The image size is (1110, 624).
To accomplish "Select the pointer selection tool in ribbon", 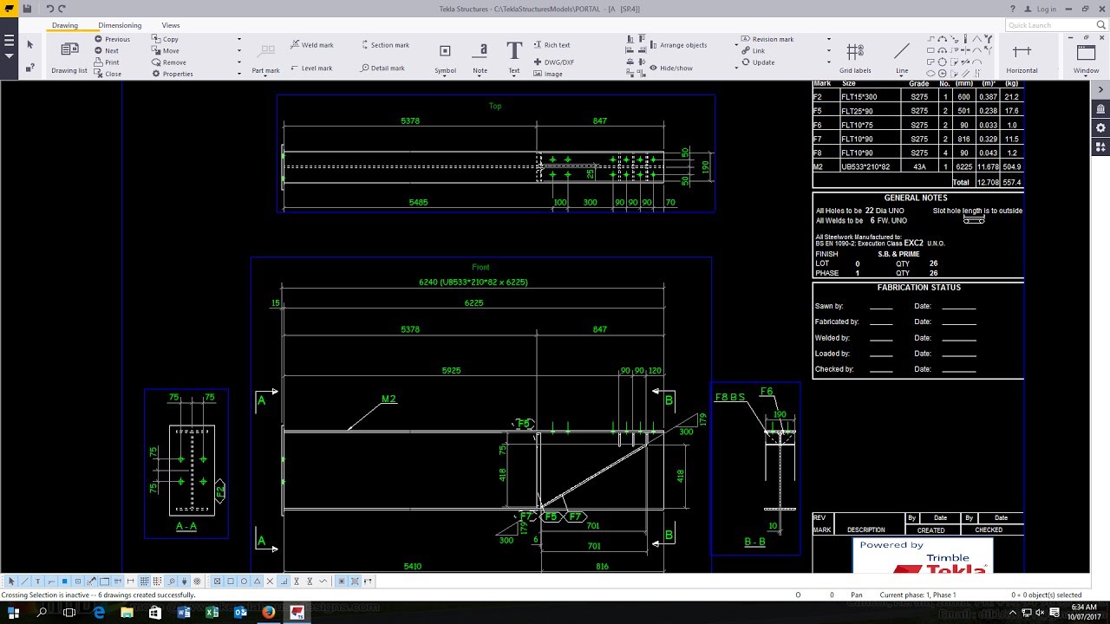I will 29,44.
